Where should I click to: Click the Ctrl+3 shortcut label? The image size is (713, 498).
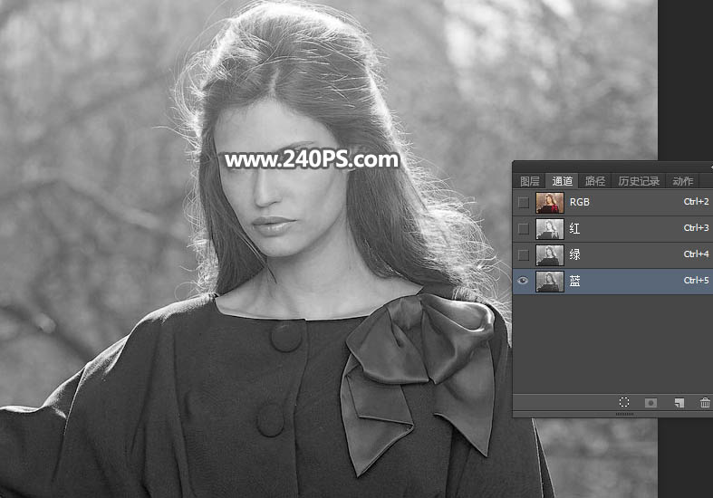[x=696, y=227]
